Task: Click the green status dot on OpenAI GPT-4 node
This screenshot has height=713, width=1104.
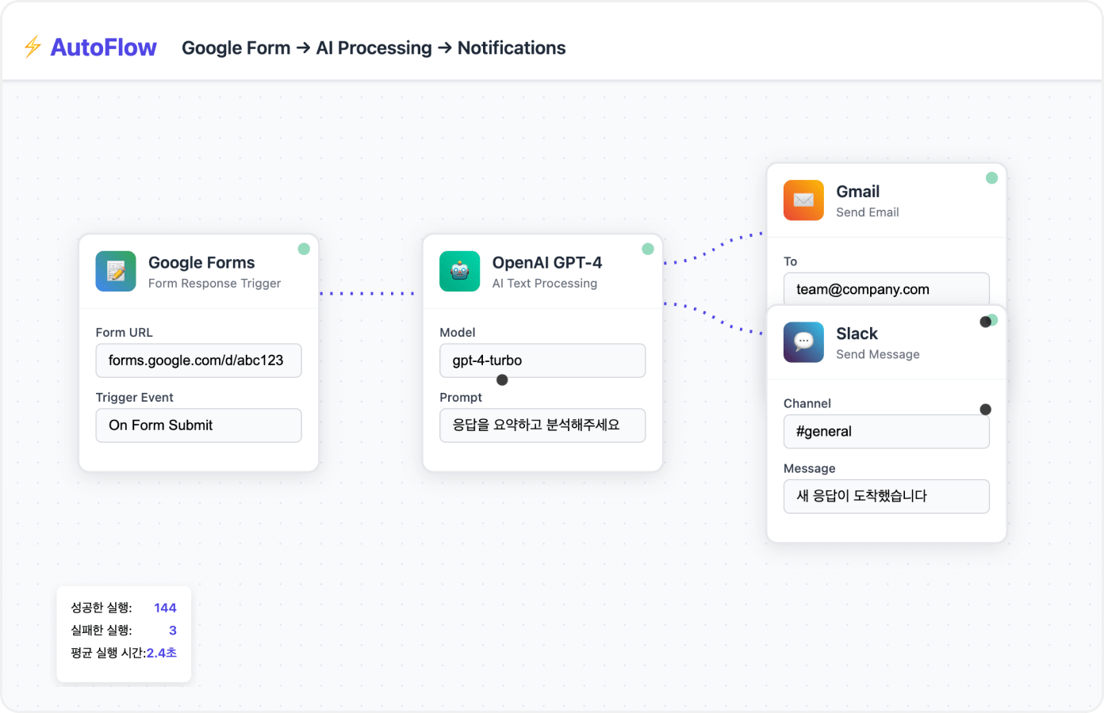Action: point(648,249)
